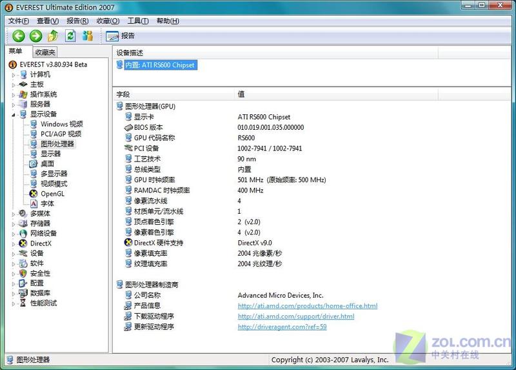
Task: Expand the 服务器 tree node
Action: [x=14, y=105]
